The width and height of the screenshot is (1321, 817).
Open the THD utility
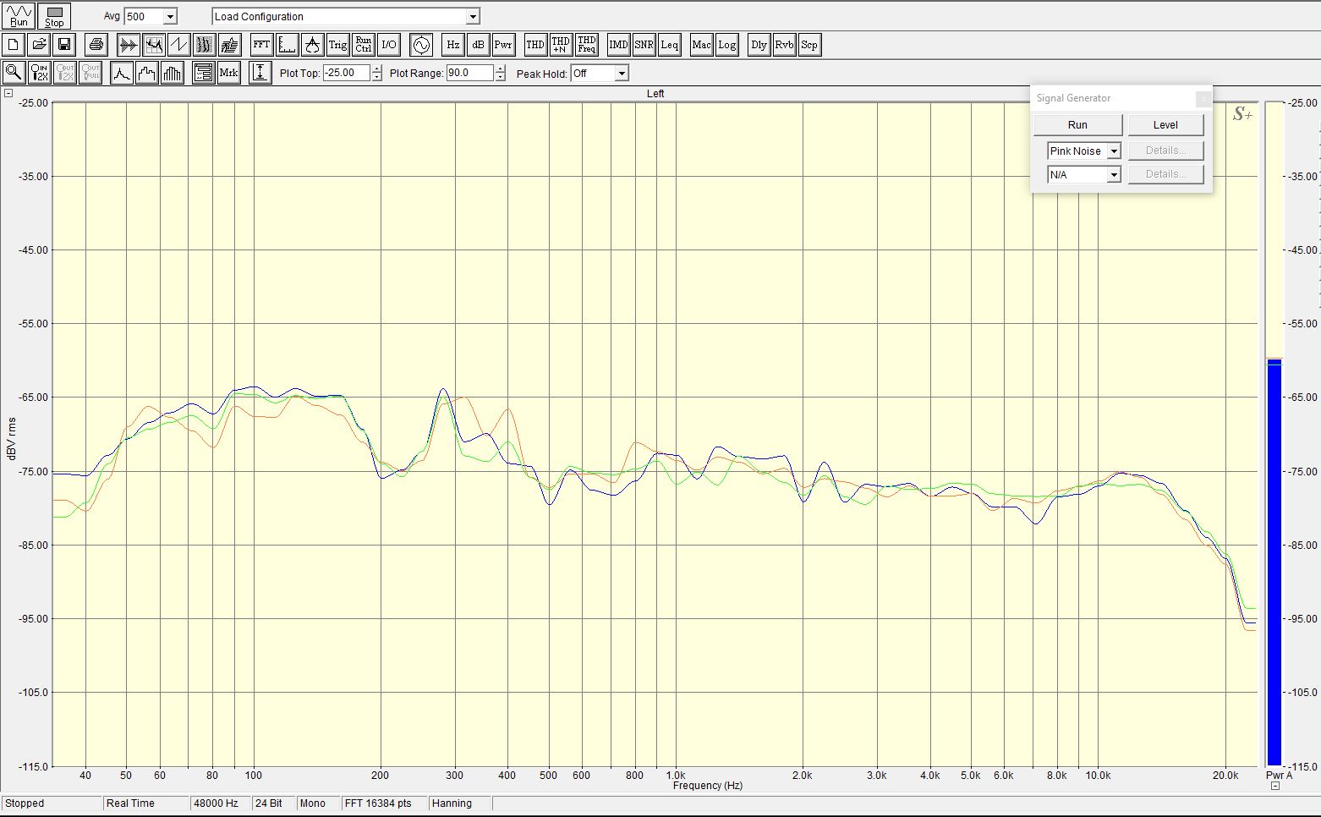[535, 45]
